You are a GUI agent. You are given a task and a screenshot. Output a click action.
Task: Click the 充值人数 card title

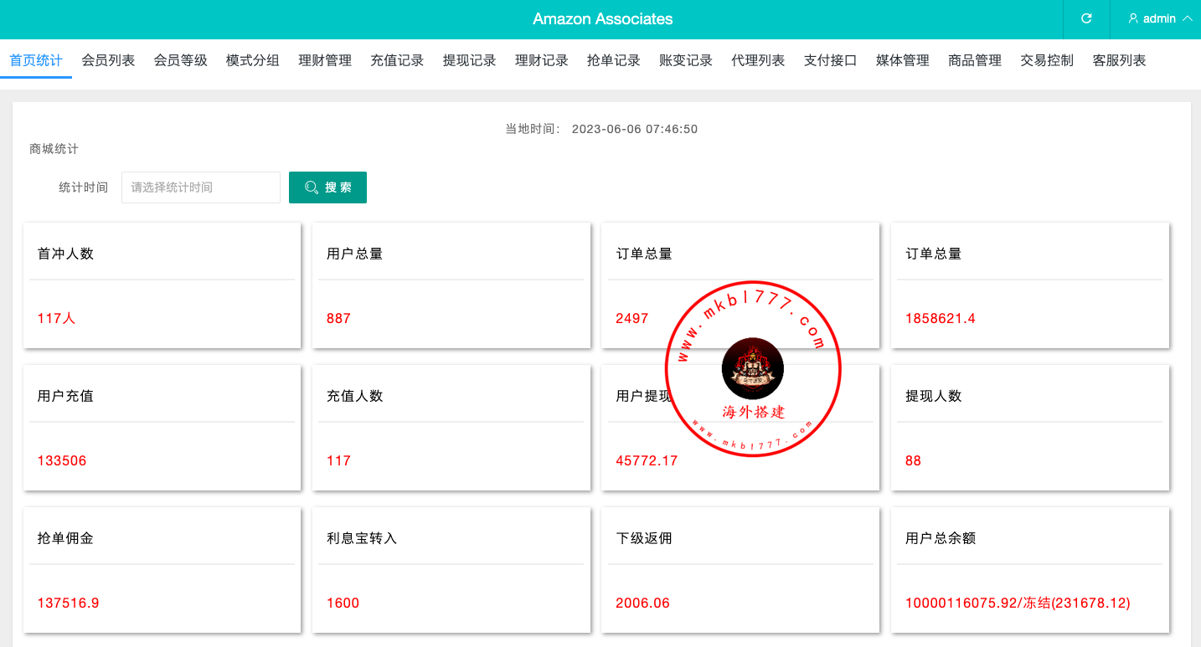click(355, 396)
